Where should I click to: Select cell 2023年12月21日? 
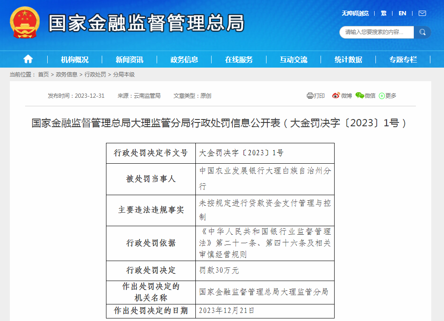265,311
